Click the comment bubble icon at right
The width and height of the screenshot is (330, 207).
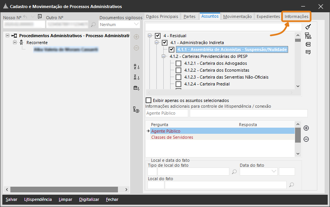click(308, 53)
